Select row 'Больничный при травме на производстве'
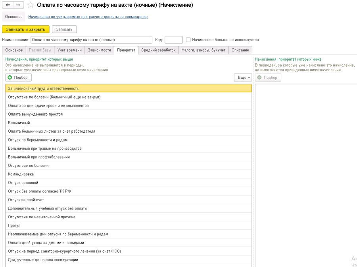Viewport: 357px width, 267px height. (x=129, y=149)
